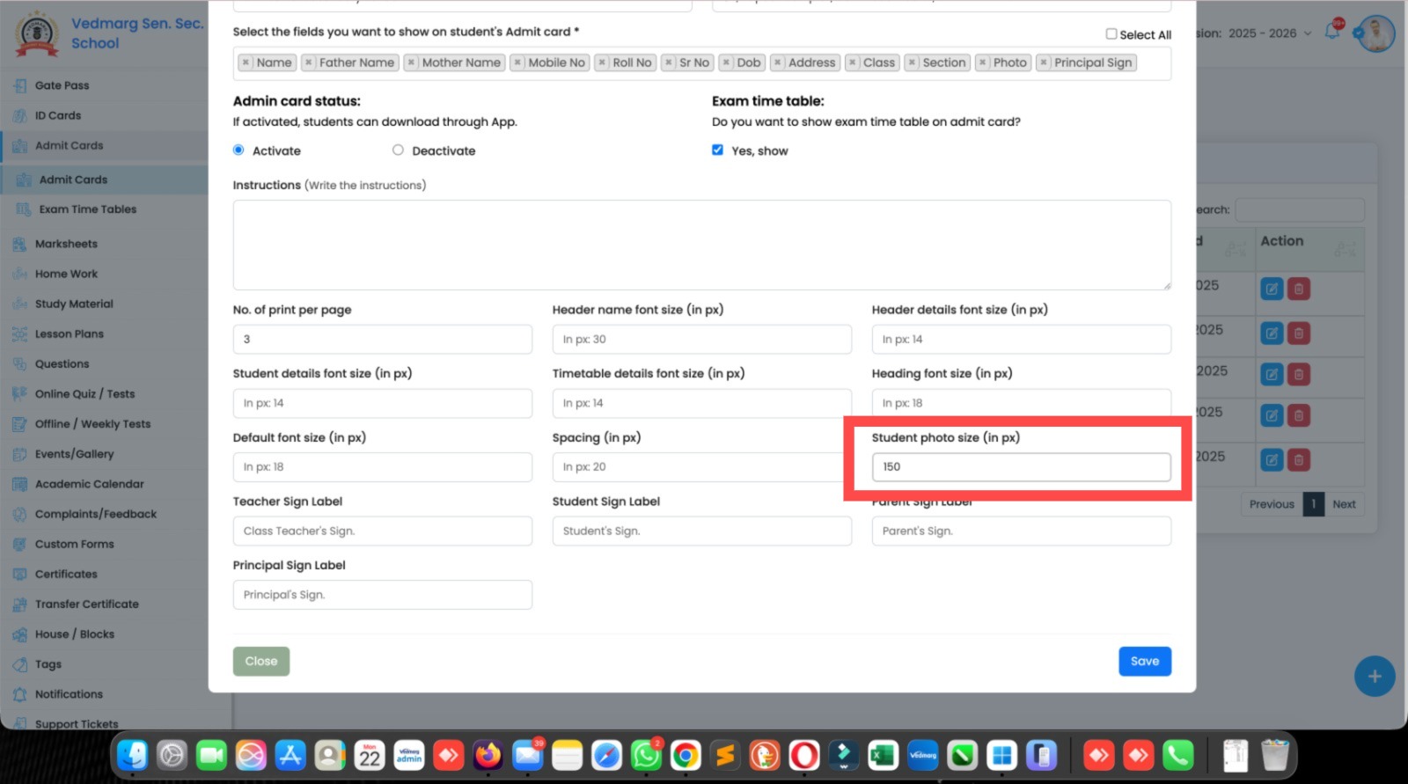Screen dimensions: 1408x784
Task: Uncheck the Yes, show timetable checkbox
Action: tap(717, 150)
